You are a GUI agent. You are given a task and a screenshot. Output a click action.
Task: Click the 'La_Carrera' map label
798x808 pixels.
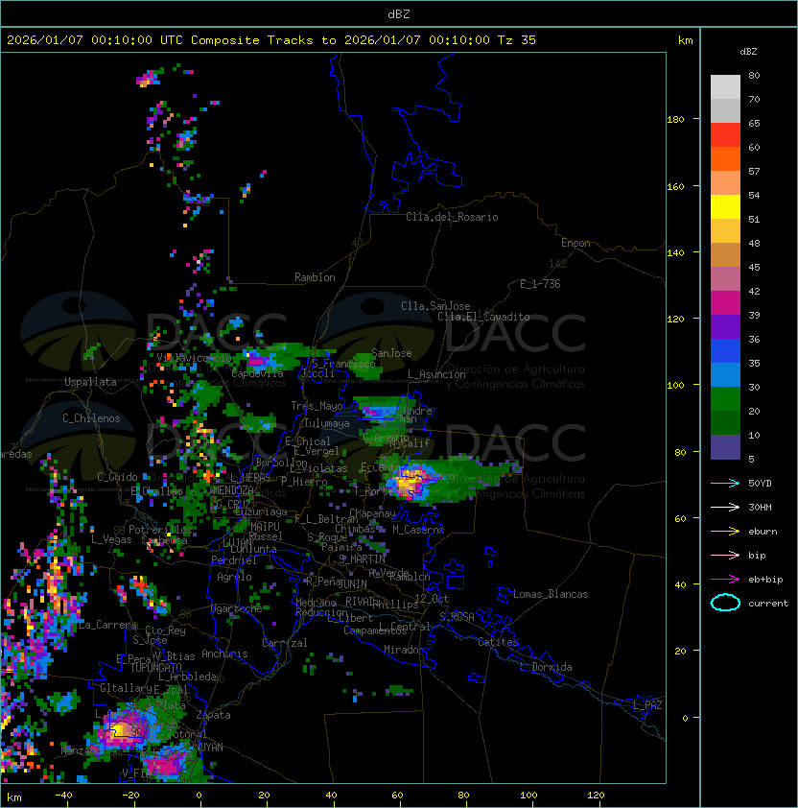pyautogui.click(x=108, y=625)
